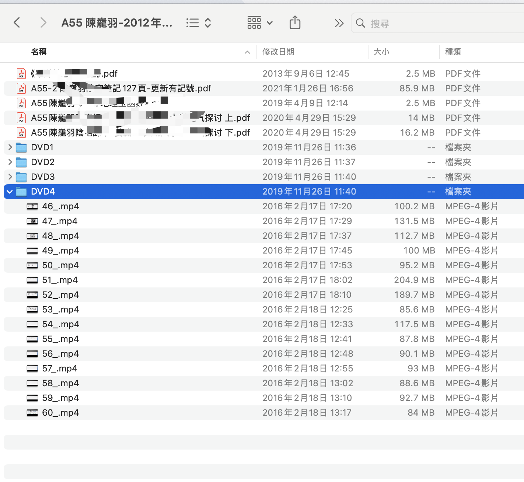Click the file name 59_.mp4
Screen dimensions: 524x482
coord(60,398)
